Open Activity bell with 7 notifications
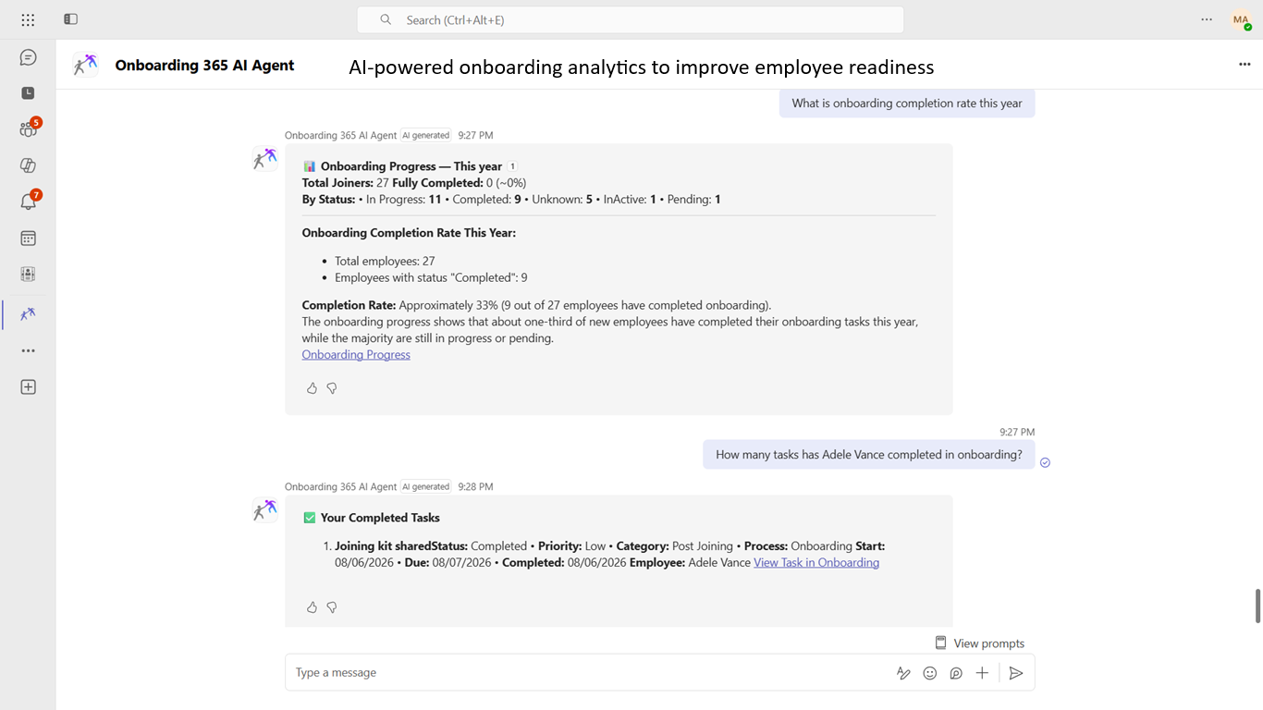Image resolution: width=1263 pixels, height=710 pixels. tap(28, 202)
